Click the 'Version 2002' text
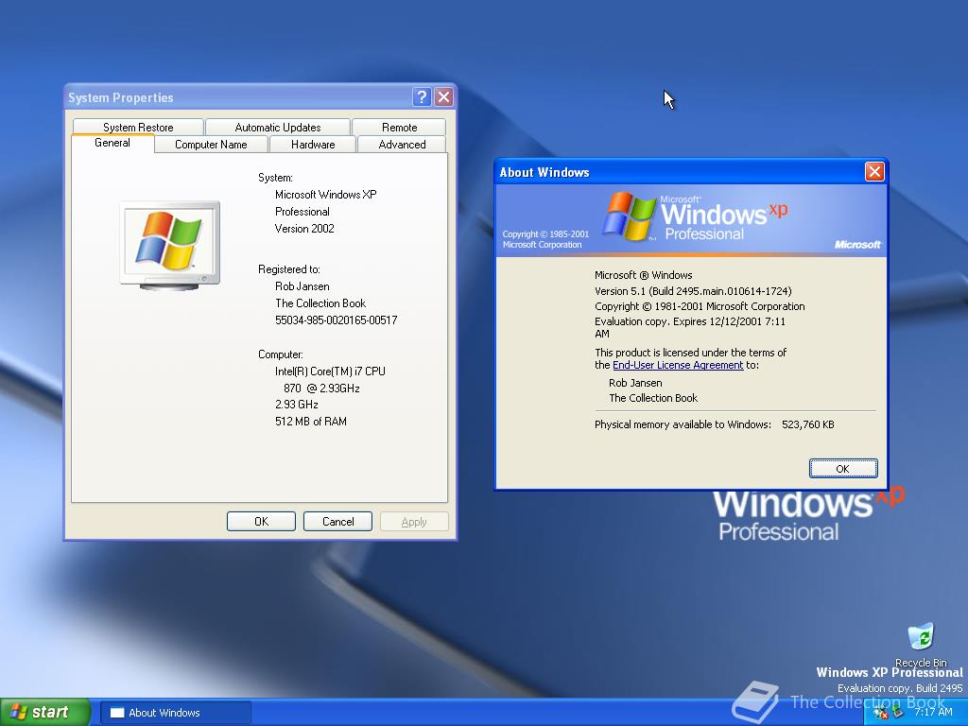The width and height of the screenshot is (968, 726). tap(304, 229)
